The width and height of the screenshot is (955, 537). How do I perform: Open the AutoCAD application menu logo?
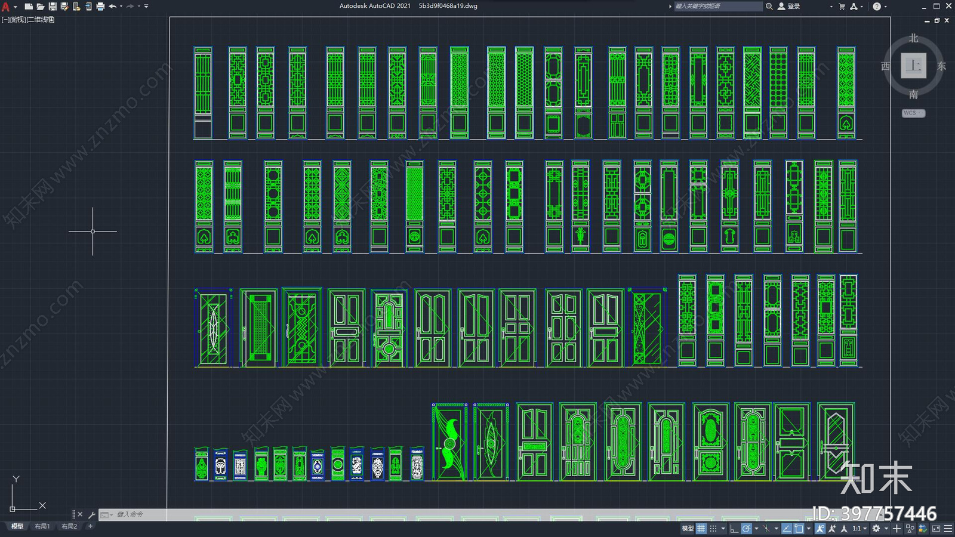[6, 7]
